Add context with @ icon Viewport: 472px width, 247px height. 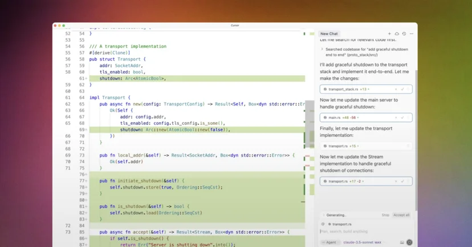tap(323, 224)
